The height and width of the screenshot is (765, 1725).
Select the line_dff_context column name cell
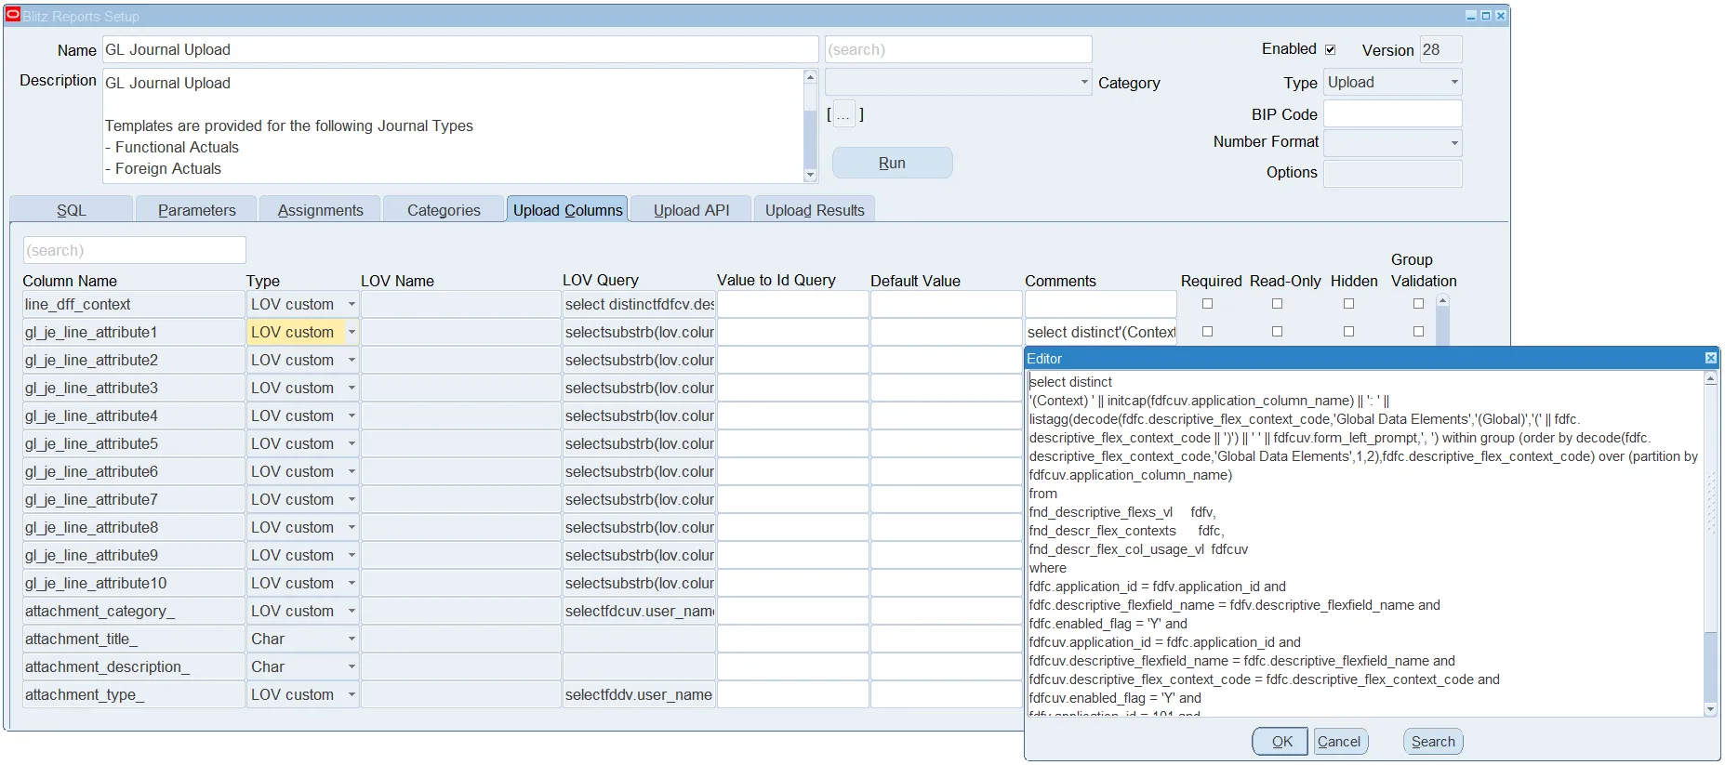133,304
